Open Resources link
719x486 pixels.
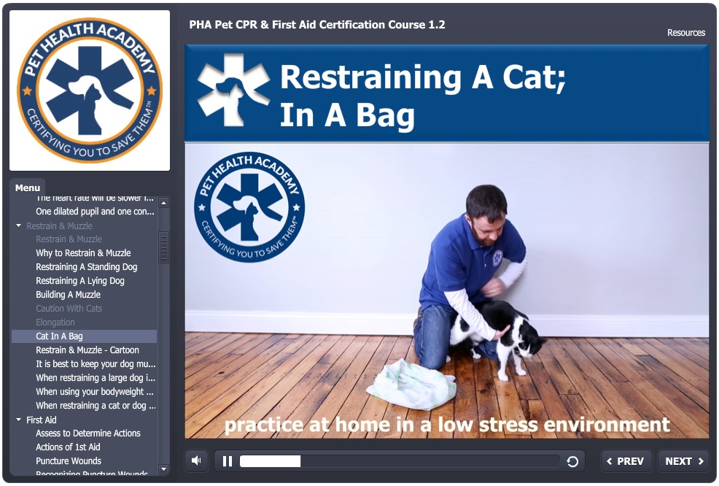(x=686, y=33)
